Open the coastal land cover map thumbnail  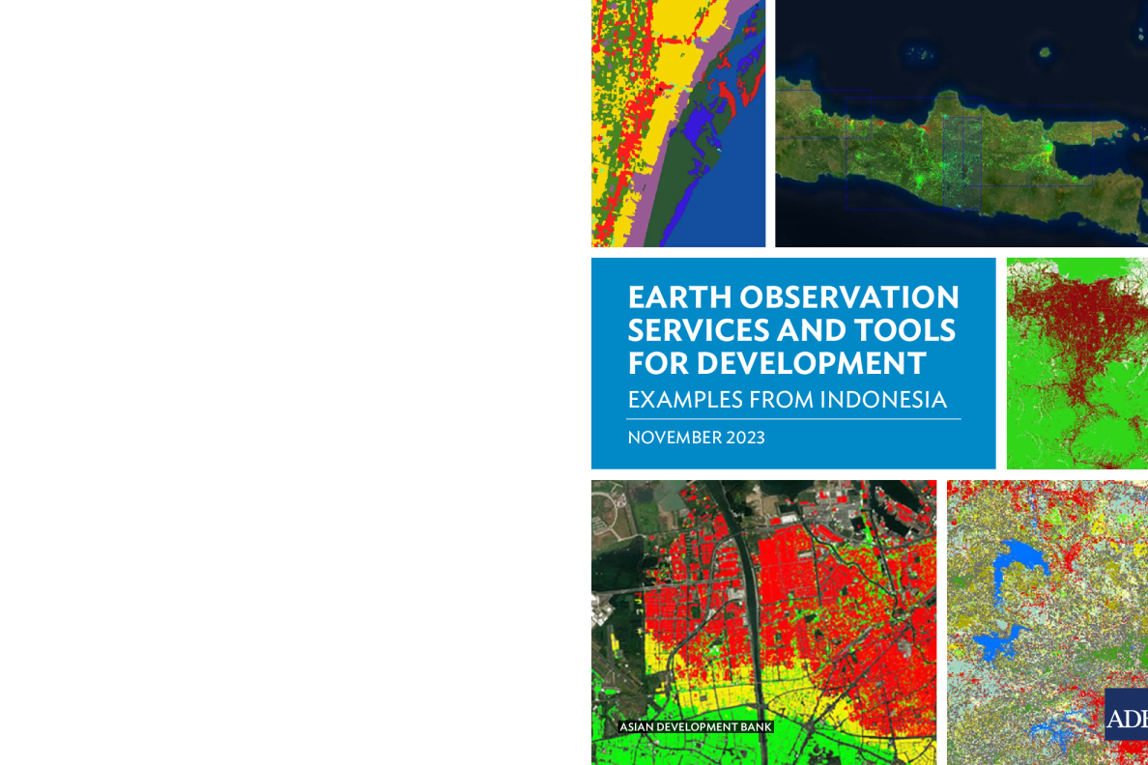(677, 124)
